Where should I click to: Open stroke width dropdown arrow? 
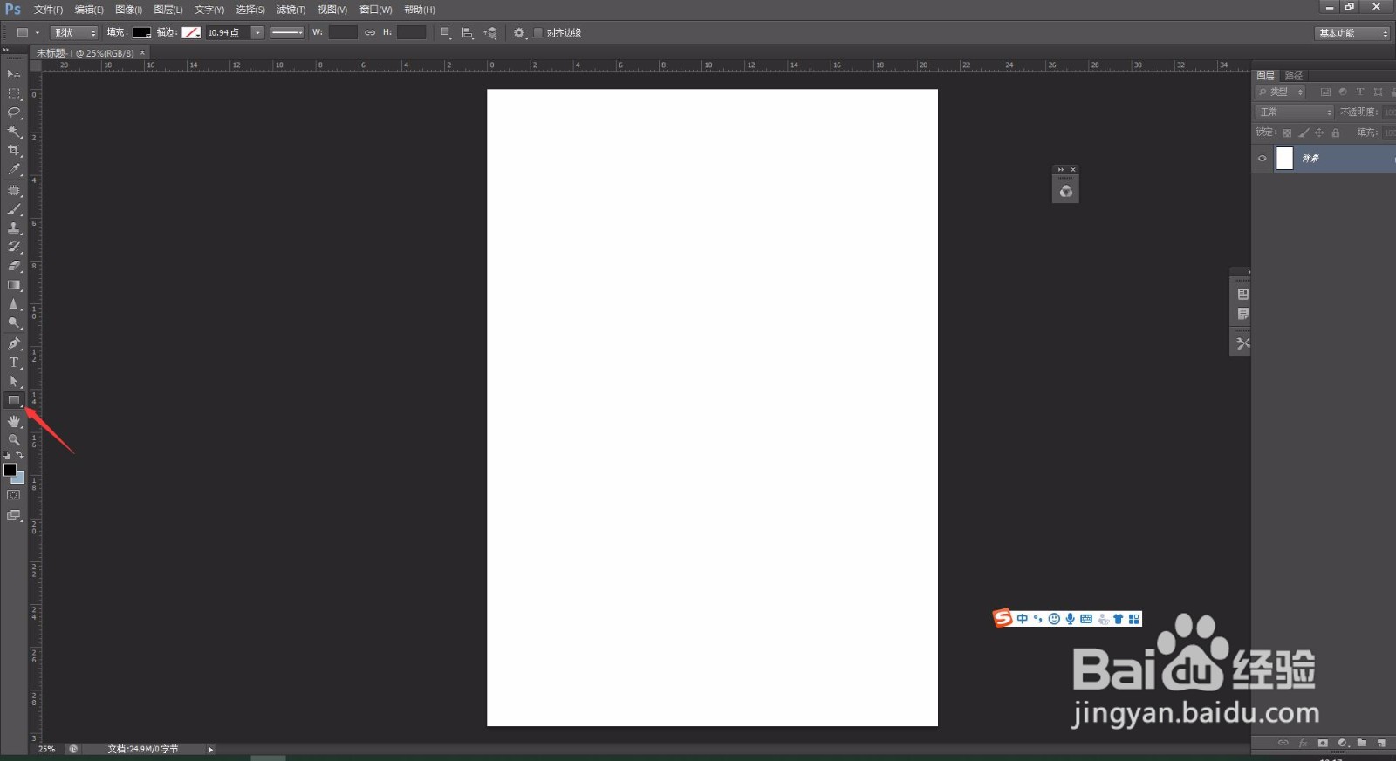coord(257,32)
